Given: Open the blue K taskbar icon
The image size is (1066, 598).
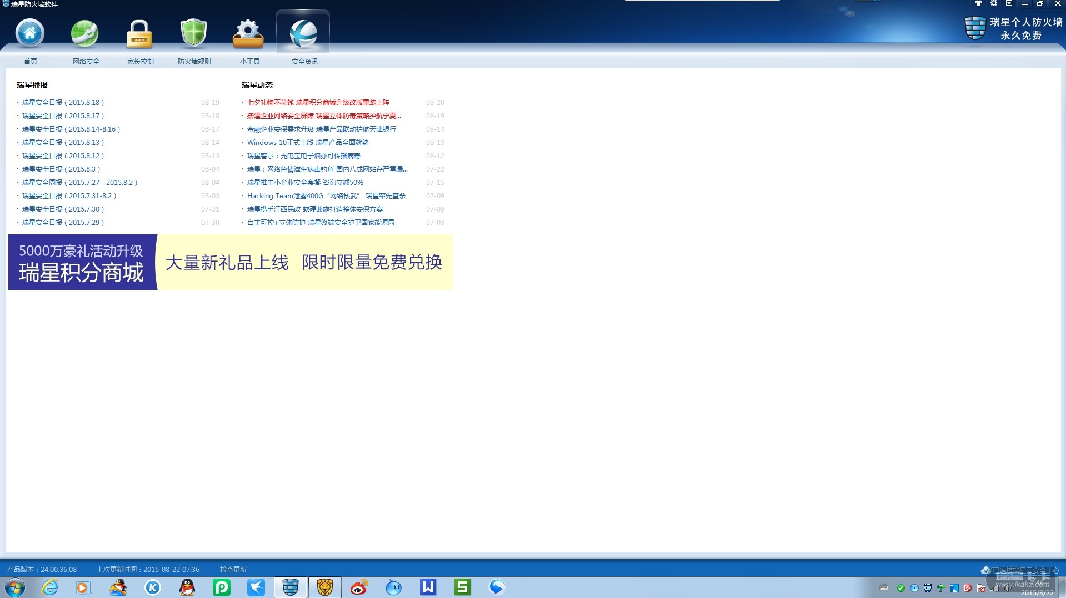Looking at the screenshot, I should pyautogui.click(x=152, y=587).
